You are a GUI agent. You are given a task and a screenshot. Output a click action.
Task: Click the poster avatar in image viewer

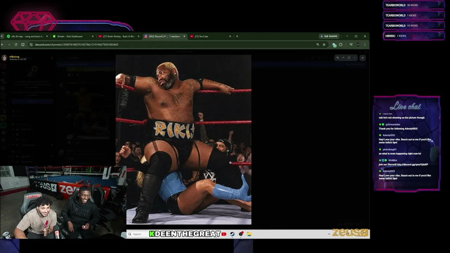[4, 58]
